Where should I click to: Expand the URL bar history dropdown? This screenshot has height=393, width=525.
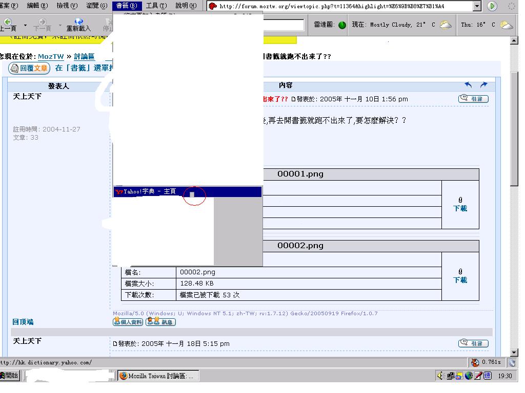pos(477,6)
